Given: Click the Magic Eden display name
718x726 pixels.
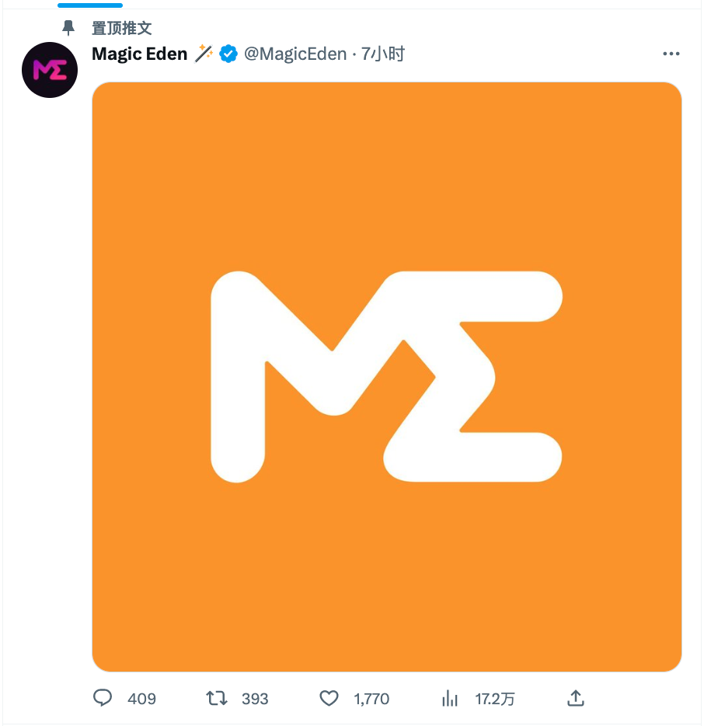Looking at the screenshot, I should coord(139,54).
